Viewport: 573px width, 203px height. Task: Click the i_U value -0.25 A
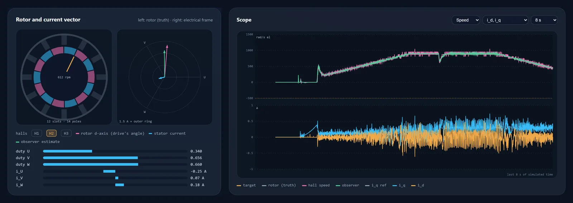(198, 171)
